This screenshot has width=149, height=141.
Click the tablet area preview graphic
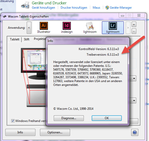(x=36, y=96)
